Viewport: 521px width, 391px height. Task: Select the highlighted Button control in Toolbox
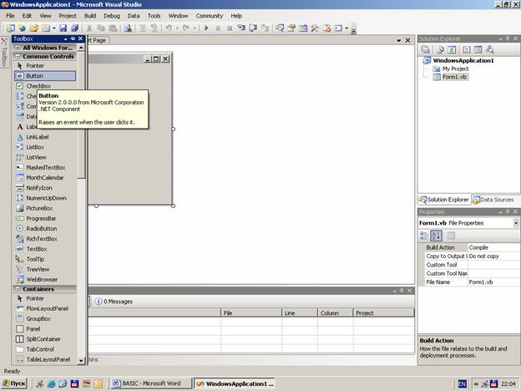[45, 76]
